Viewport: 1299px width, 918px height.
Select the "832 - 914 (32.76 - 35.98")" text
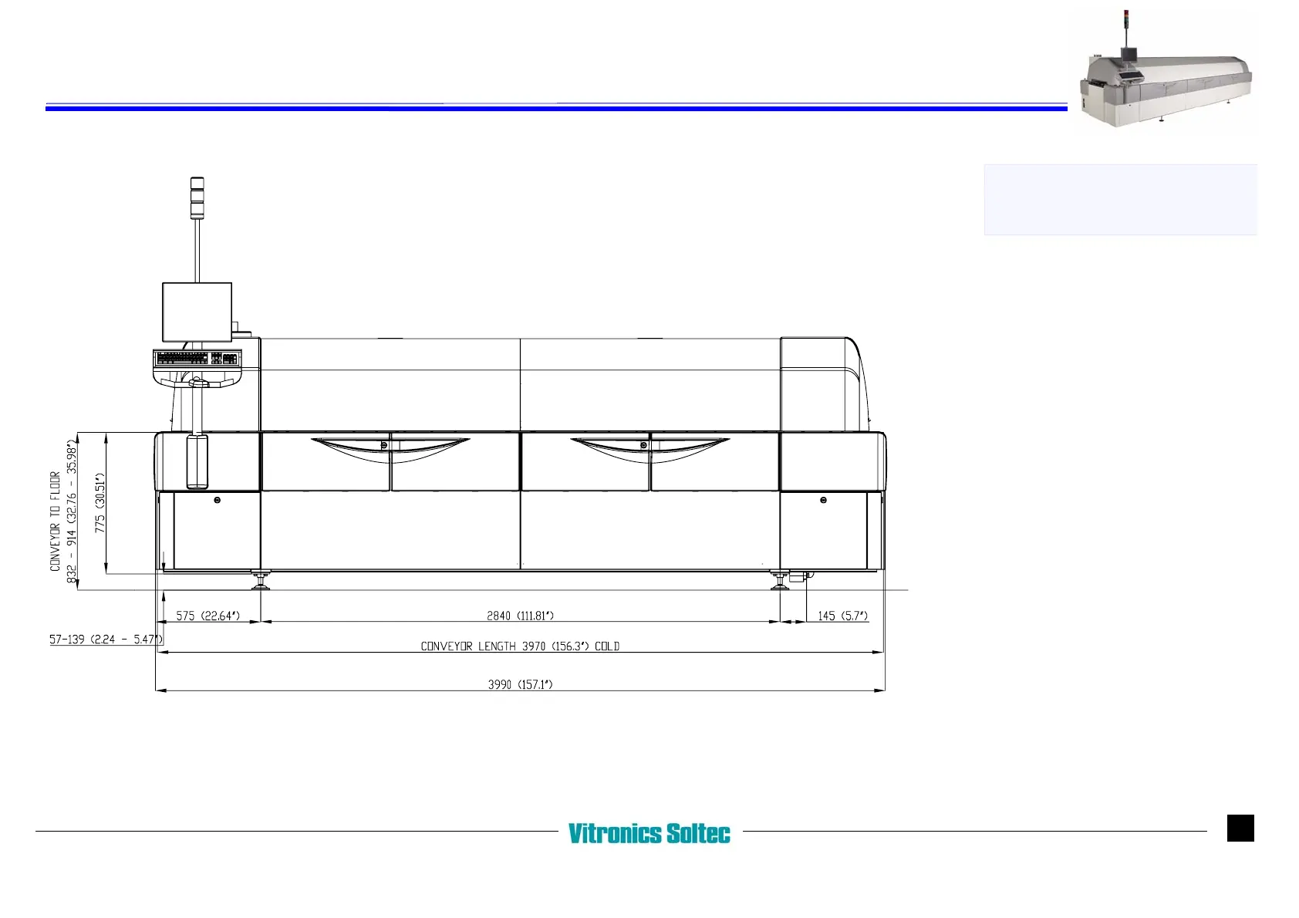click(x=72, y=512)
